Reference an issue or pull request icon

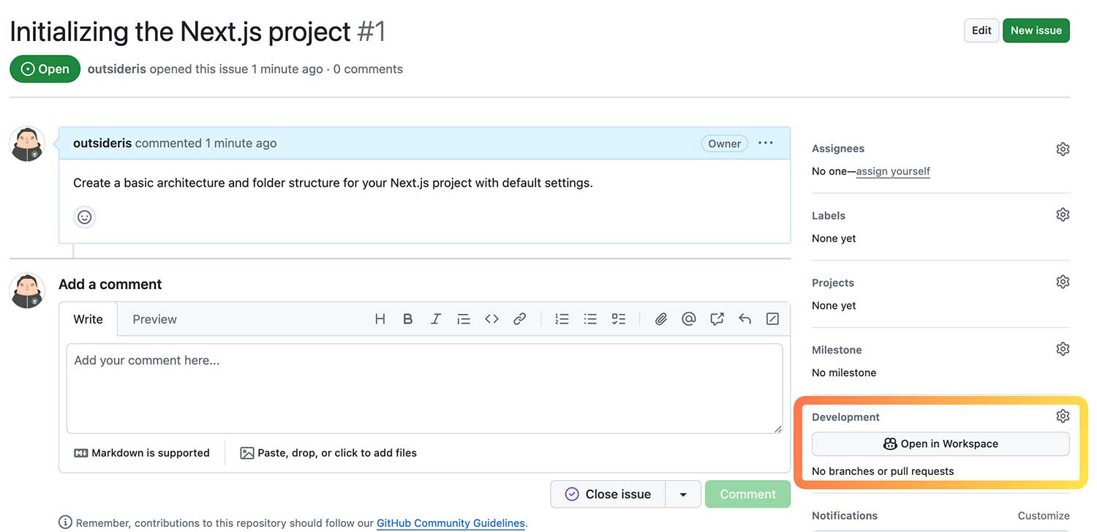pyautogui.click(x=717, y=319)
